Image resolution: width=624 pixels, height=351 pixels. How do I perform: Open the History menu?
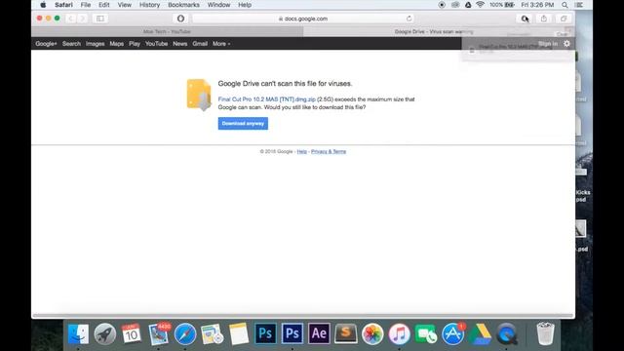pyautogui.click(x=149, y=5)
